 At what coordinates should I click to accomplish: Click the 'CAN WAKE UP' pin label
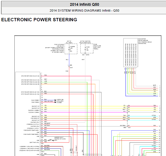(35, 118)
